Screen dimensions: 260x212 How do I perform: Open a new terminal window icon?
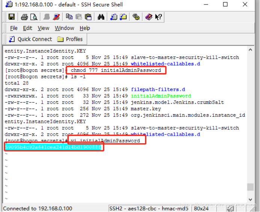point(114,17)
